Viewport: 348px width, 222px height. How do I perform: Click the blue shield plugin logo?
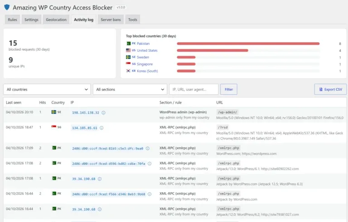tap(7, 7)
